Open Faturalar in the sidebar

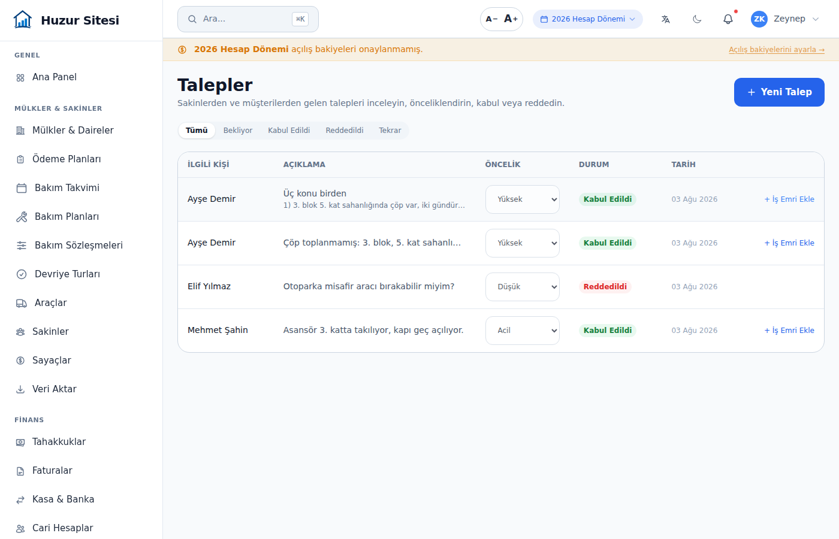(81, 471)
